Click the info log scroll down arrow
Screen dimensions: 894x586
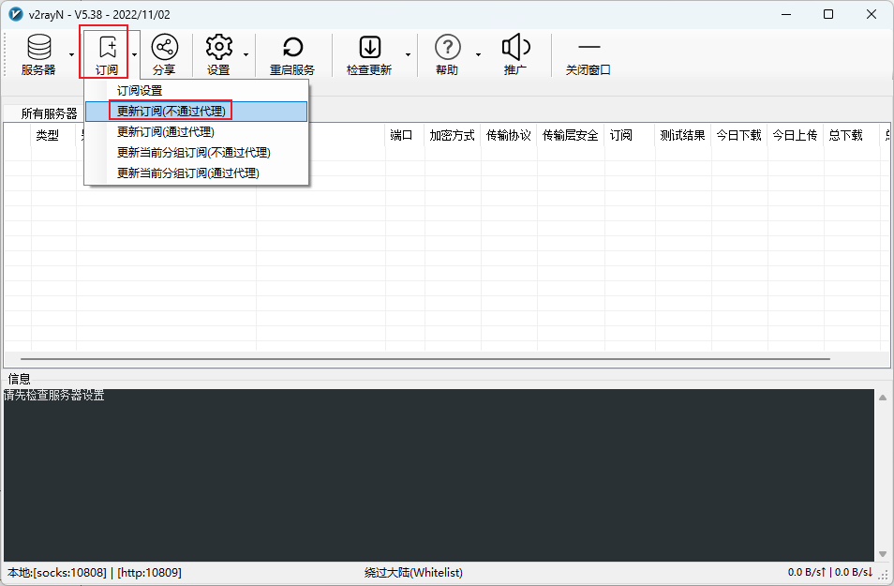[x=883, y=553]
